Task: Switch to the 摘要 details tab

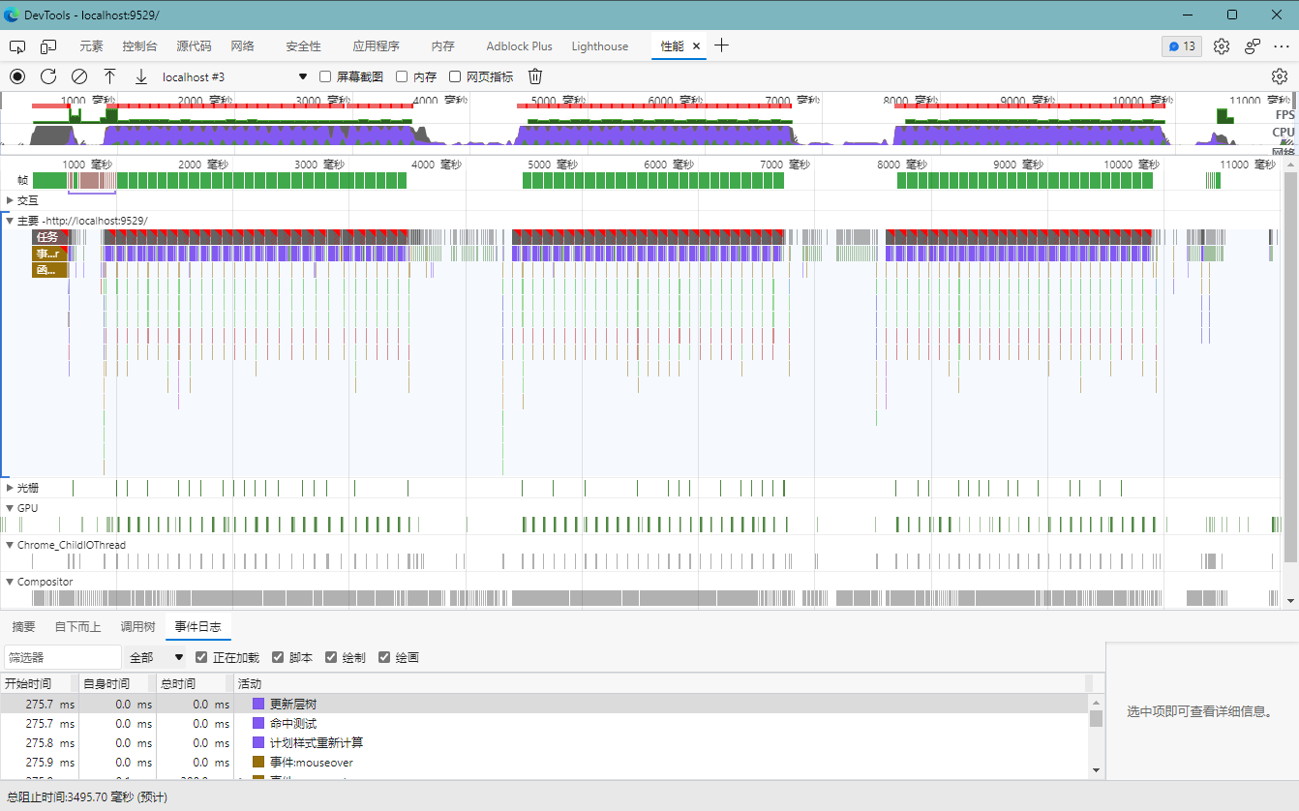Action: point(23,627)
